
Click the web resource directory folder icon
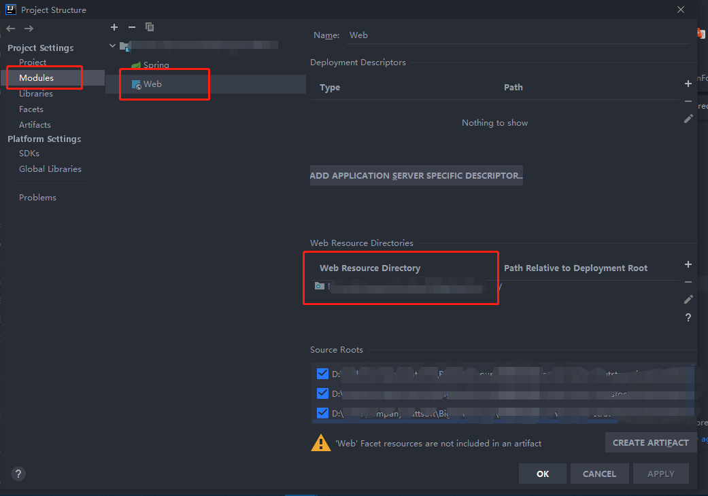click(320, 286)
